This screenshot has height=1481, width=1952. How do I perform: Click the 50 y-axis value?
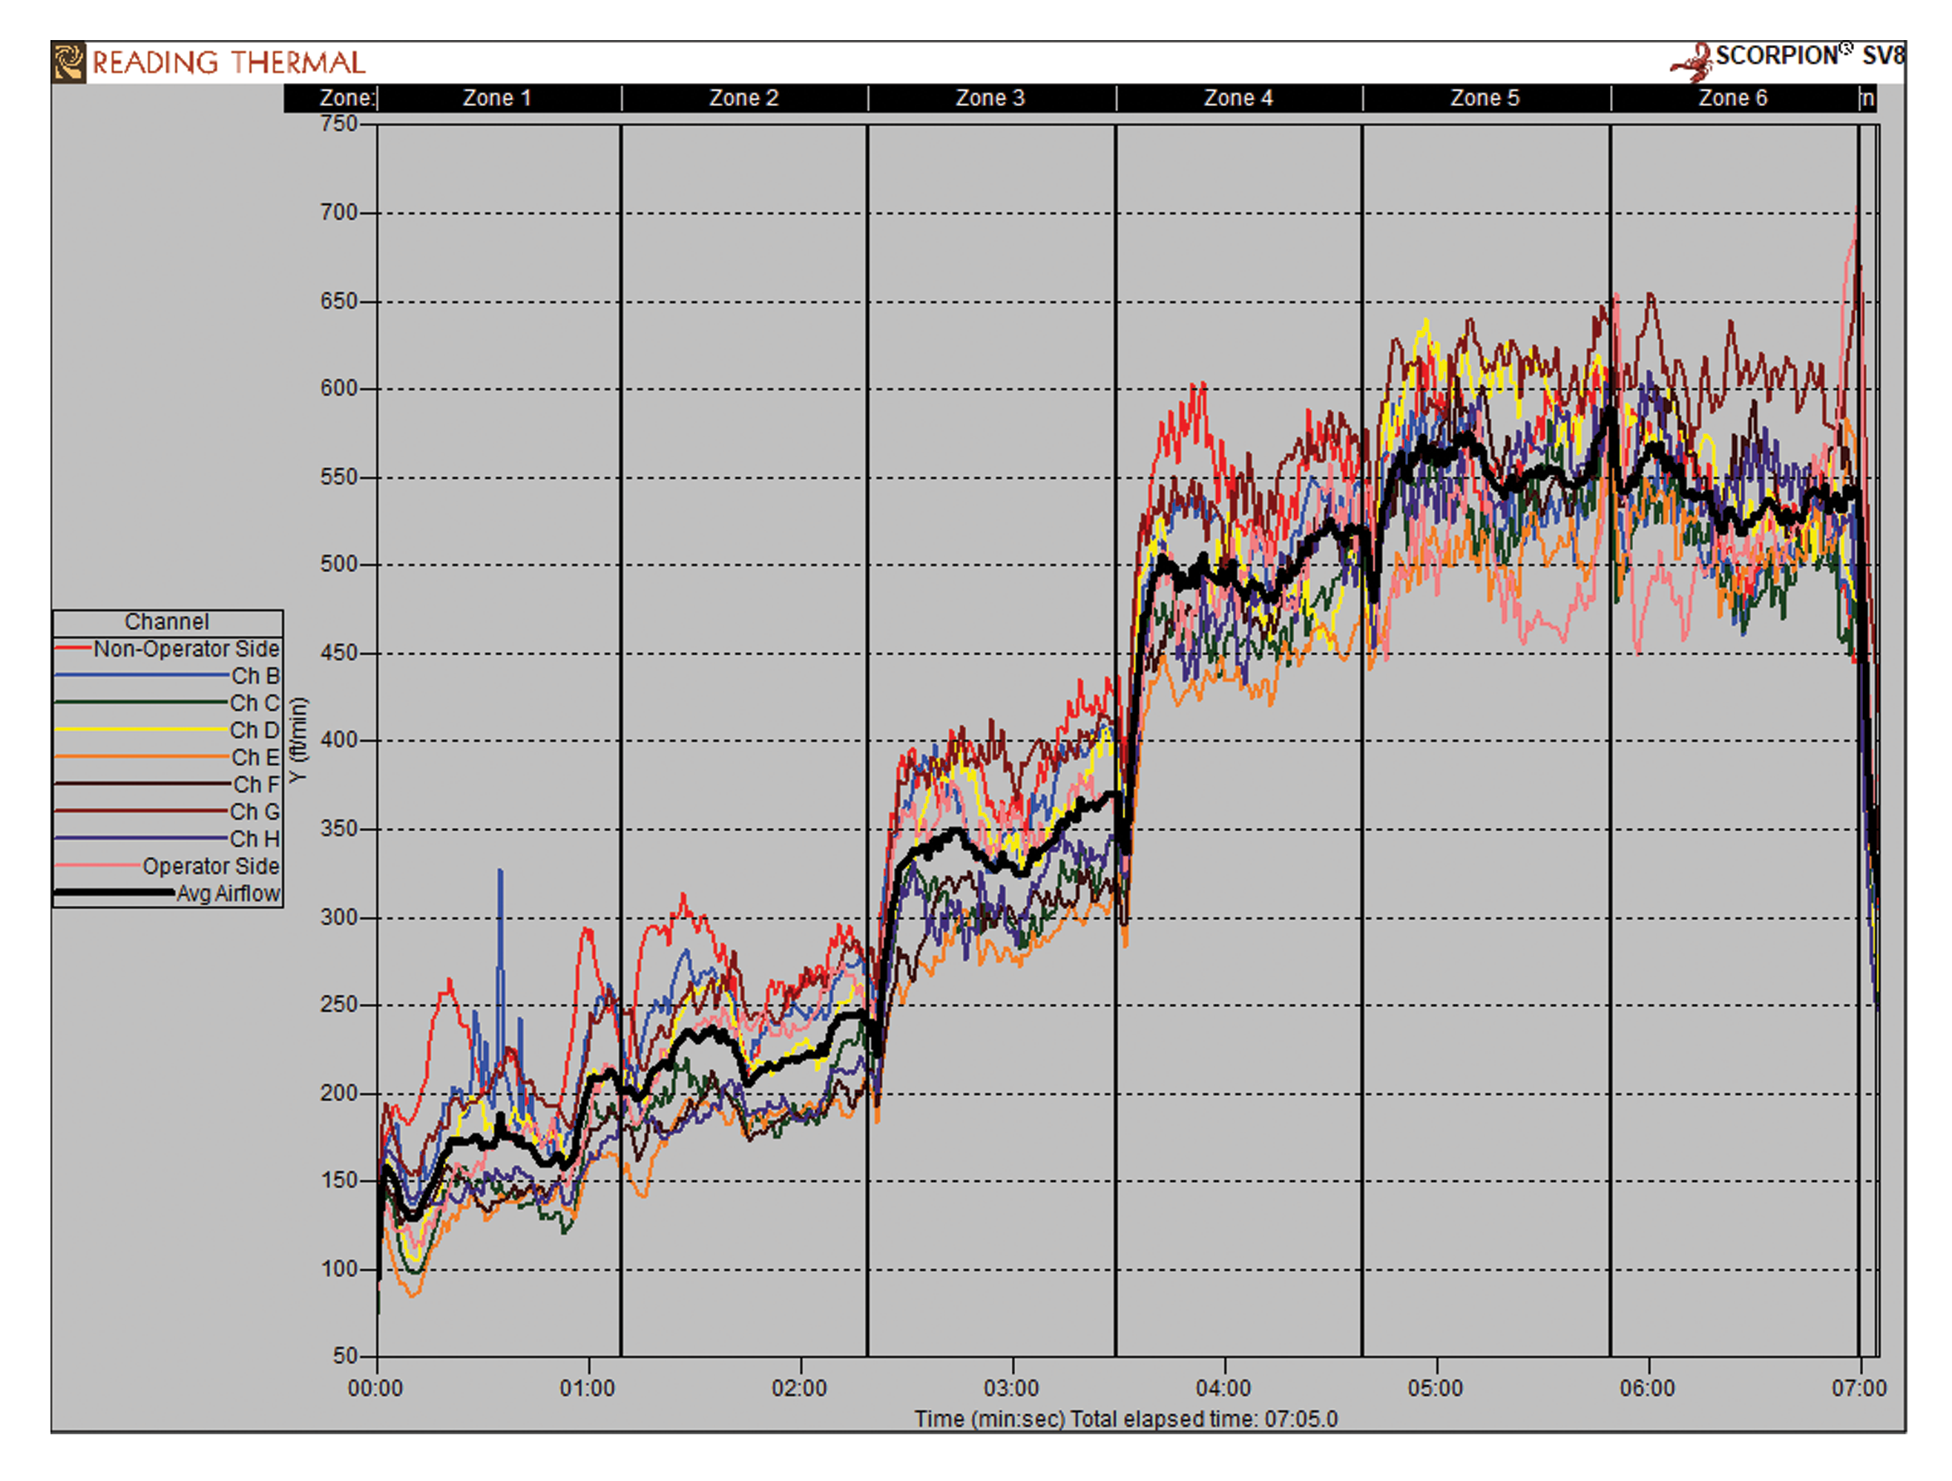[x=345, y=1356]
